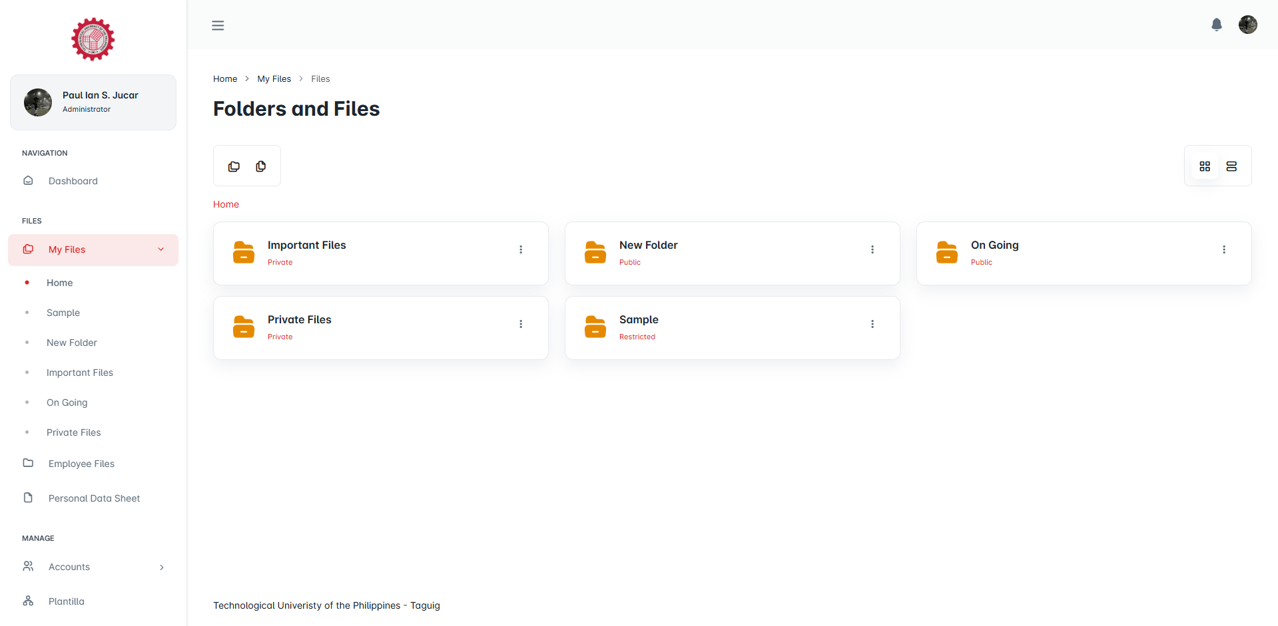The width and height of the screenshot is (1278, 626).
Task: Open options menu for New Folder
Action: tap(872, 249)
